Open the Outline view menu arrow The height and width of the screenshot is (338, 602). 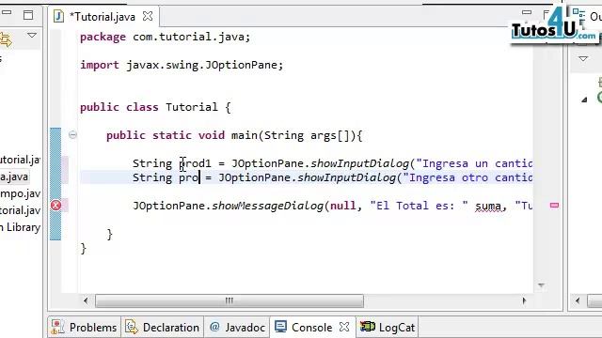pos(583,58)
